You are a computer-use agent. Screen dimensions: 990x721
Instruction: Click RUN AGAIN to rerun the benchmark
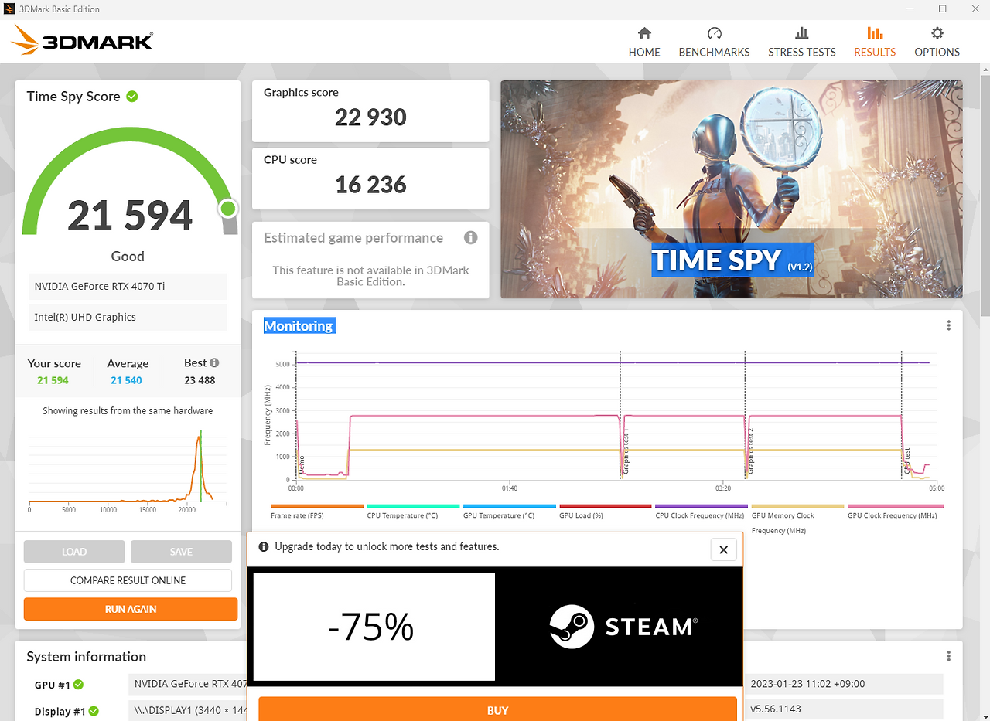coord(131,609)
